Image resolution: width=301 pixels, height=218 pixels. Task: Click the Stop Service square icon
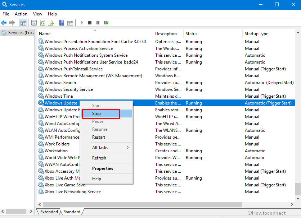[x=90, y=23]
